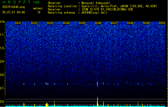Screen dimensions: 168x107
Task: Click the Observer label
Action: coord(54,3)
